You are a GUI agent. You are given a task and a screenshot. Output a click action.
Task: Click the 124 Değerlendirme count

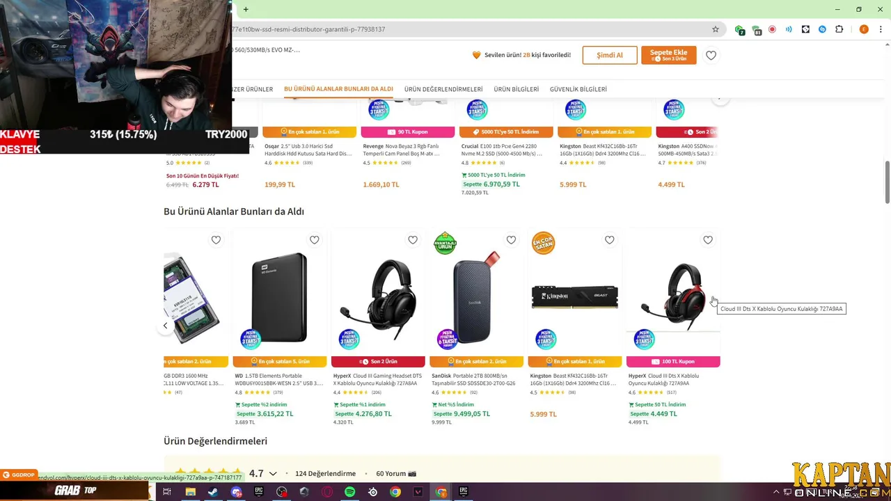[x=325, y=474]
